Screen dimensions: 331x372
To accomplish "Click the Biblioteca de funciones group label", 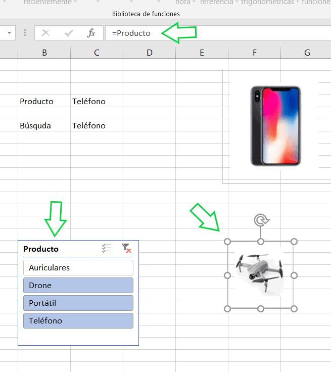I will (x=146, y=14).
